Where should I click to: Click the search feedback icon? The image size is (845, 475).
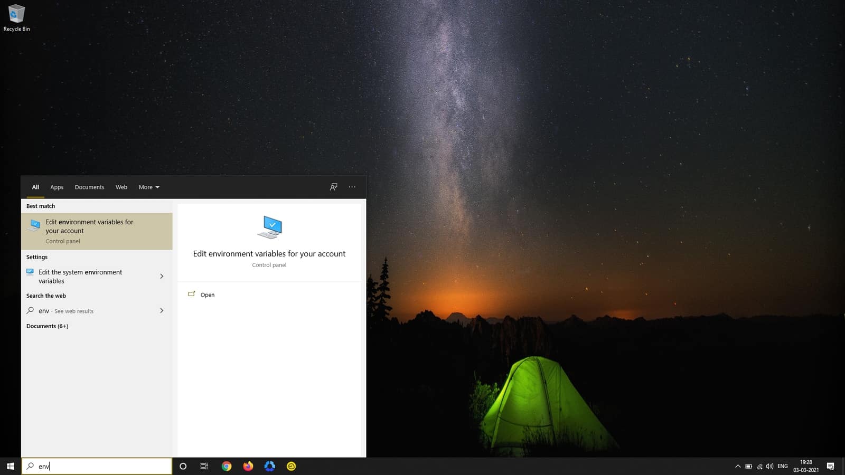click(x=334, y=187)
